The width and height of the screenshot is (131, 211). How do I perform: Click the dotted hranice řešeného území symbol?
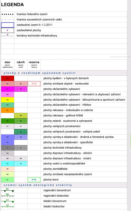8,14
